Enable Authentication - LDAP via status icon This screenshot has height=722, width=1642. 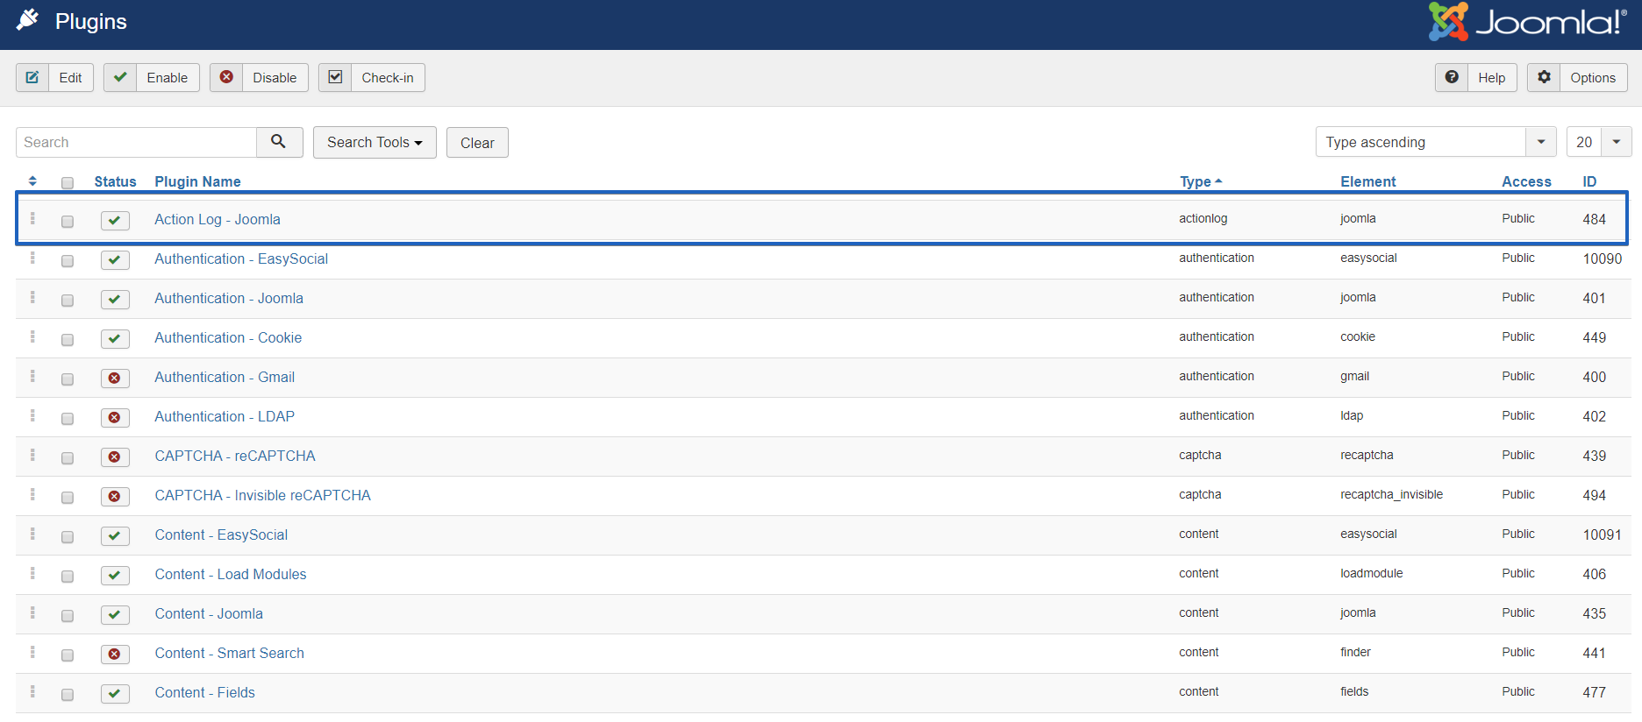tap(115, 418)
